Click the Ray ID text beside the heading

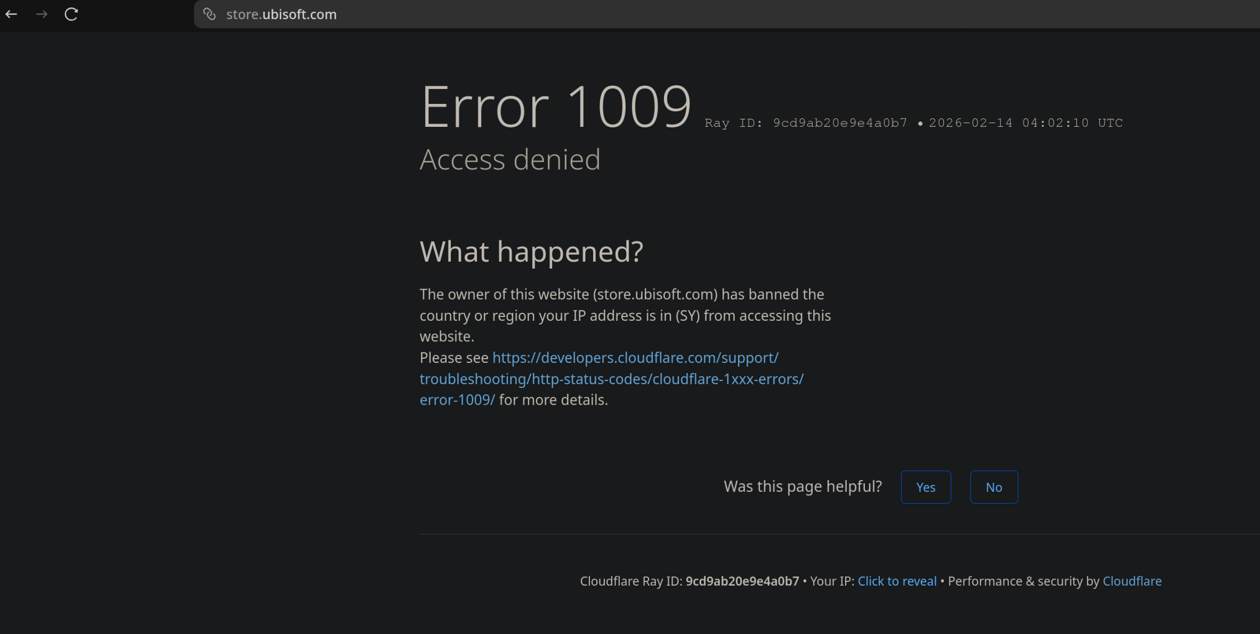[805, 123]
